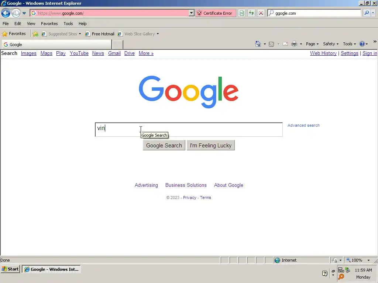Open Google Settings link

point(350,53)
